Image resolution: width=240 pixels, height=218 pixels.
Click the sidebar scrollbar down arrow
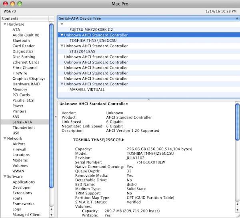pyautogui.click(x=52, y=215)
